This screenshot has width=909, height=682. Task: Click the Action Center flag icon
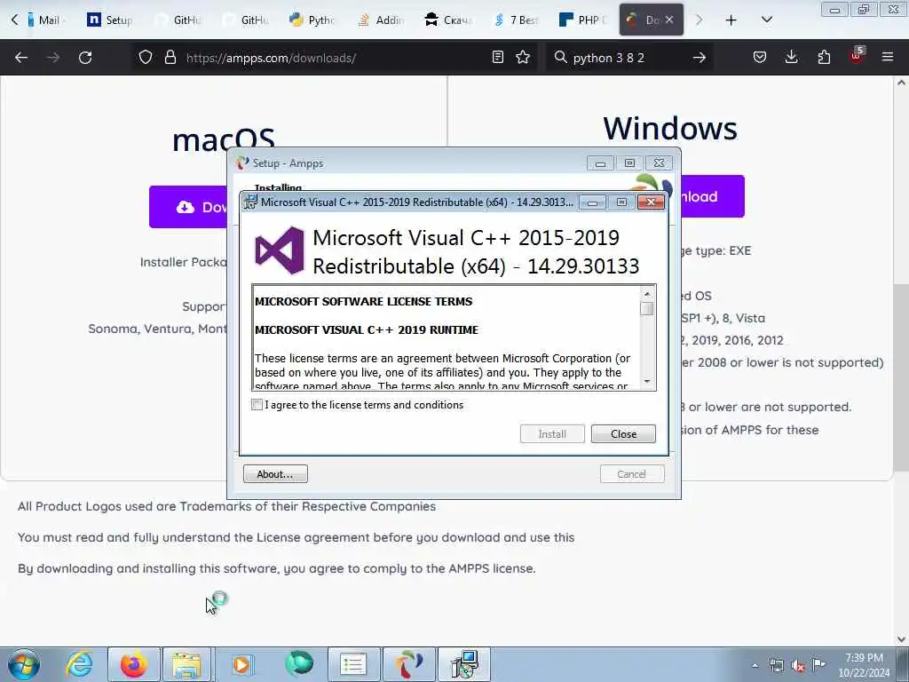818,665
